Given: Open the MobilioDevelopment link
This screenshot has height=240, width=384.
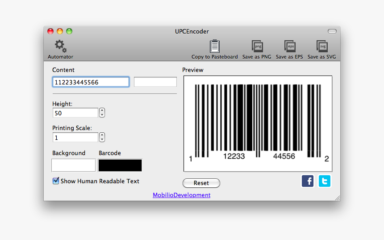Looking at the screenshot, I should click(181, 195).
